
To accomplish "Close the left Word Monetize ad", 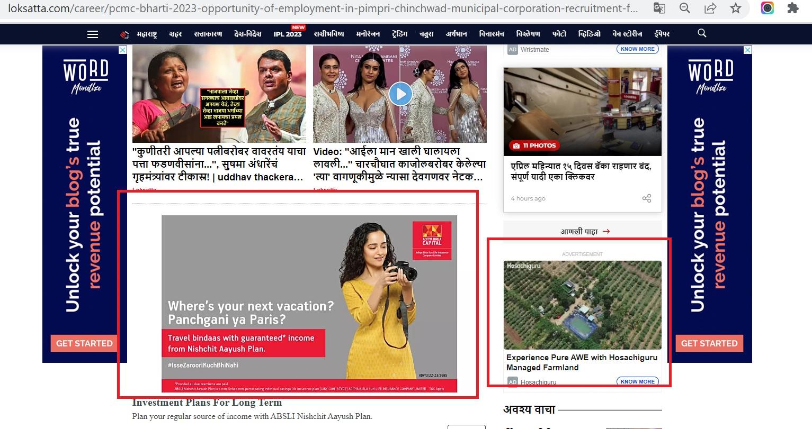I will click(x=122, y=50).
